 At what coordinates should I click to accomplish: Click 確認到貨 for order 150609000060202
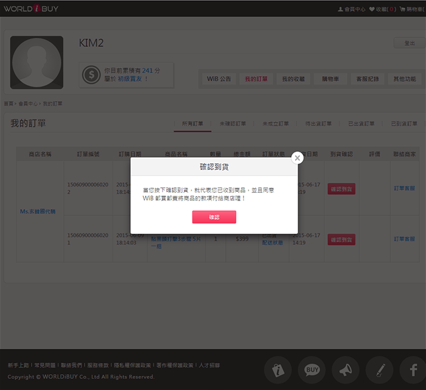[x=341, y=189]
